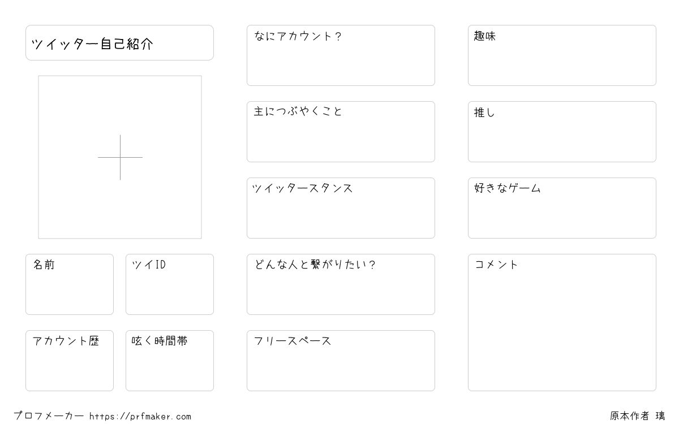The height and width of the screenshot is (424, 679).
Task: Click the 主につぶやくこと field
Action: click(341, 132)
